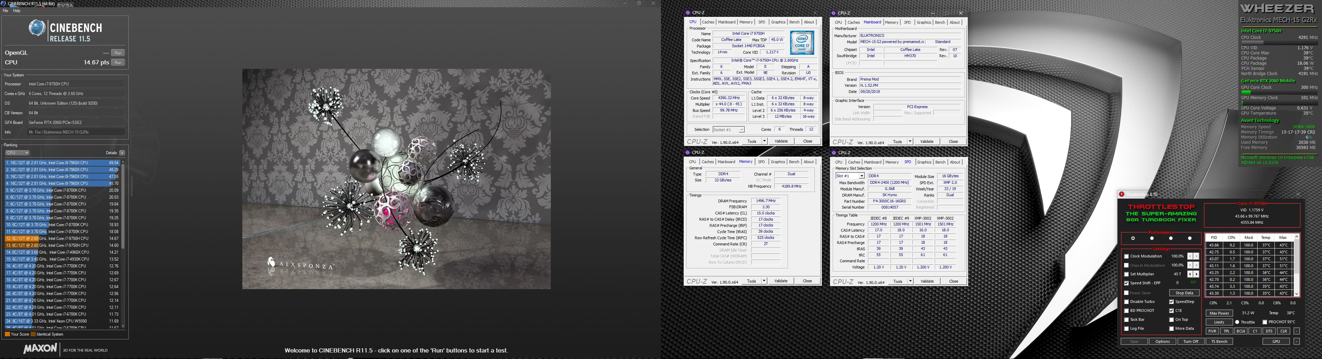Switch to Bench tab in top-left CPU-Z
The image size is (1322, 359).
click(794, 22)
